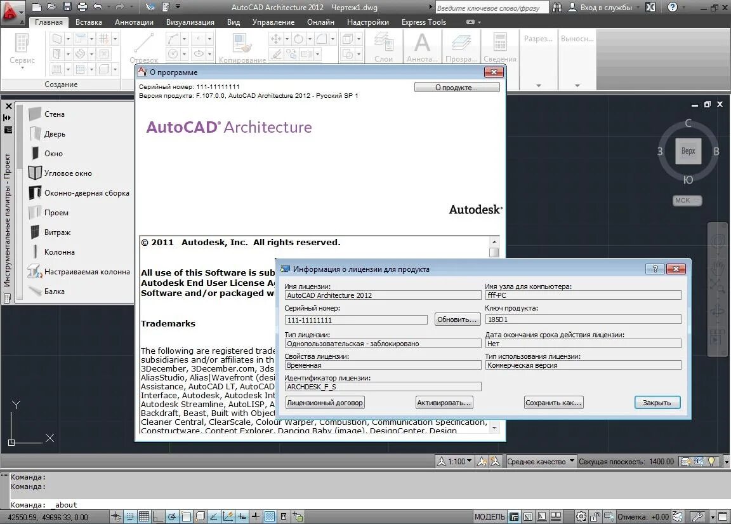Open Quick Access Toolbar customize dropdown
The width and height of the screenshot is (731, 524).
point(178,7)
